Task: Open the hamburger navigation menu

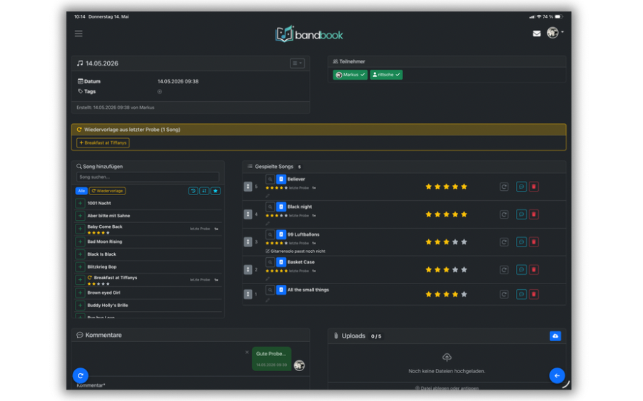Action: 79,33
